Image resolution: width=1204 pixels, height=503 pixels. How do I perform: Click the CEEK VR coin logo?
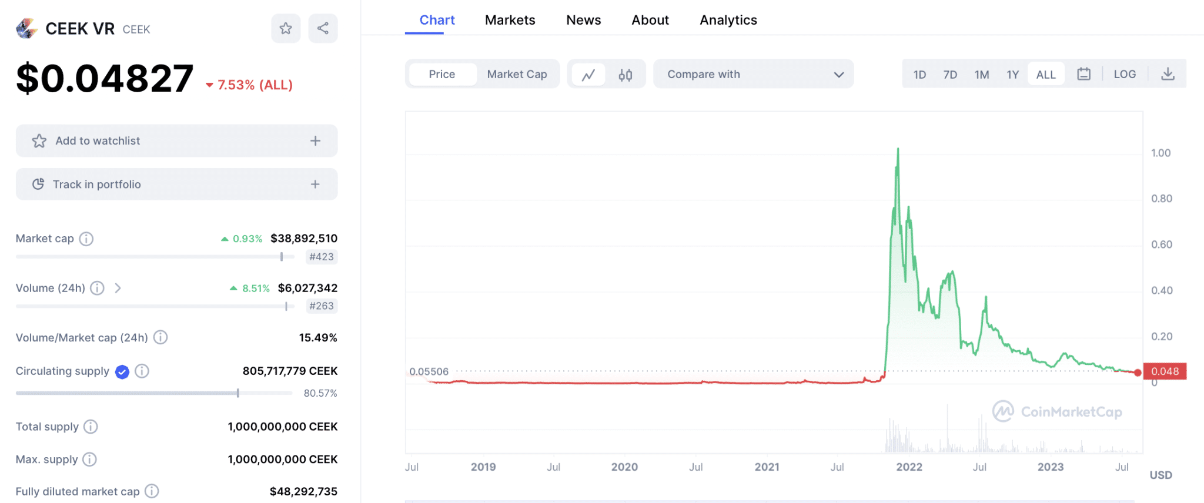tap(26, 29)
